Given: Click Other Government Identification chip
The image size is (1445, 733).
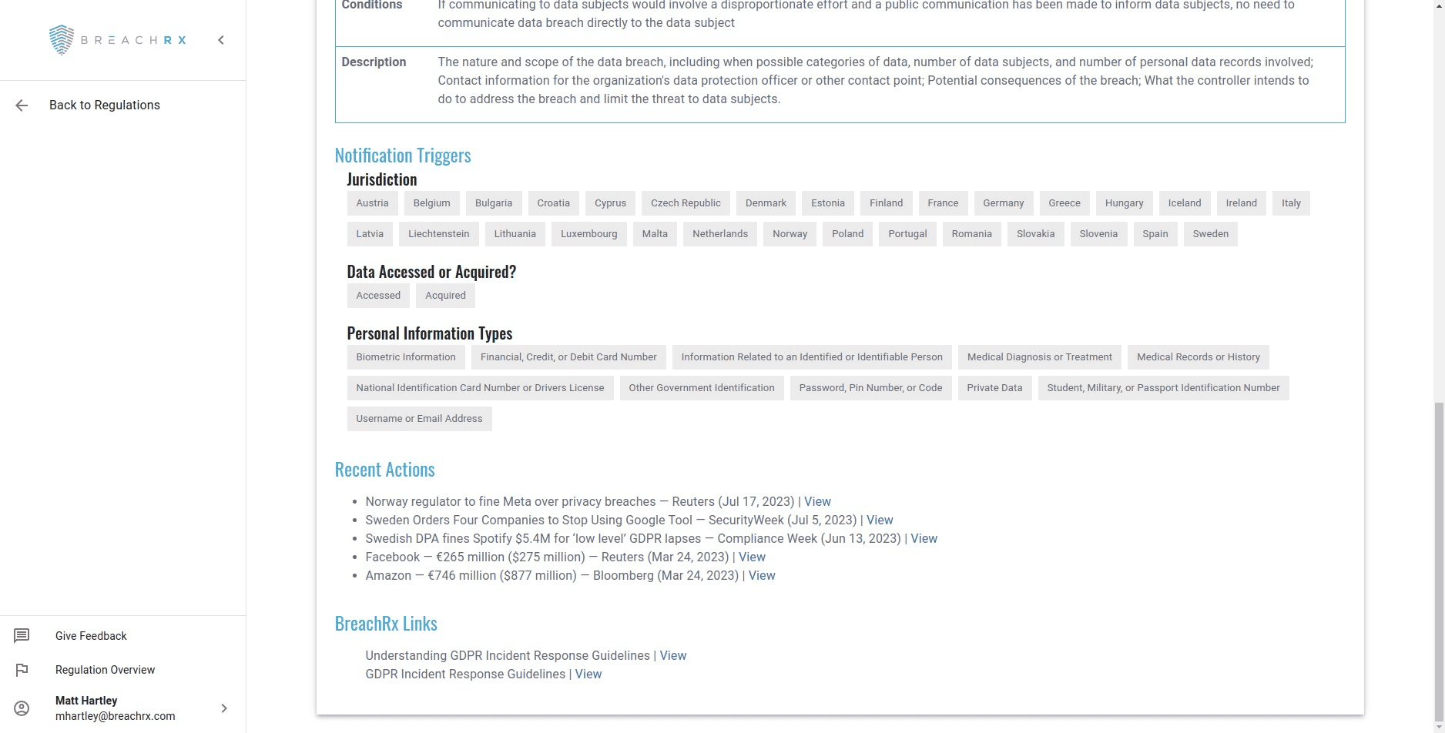Looking at the screenshot, I should tap(702, 388).
